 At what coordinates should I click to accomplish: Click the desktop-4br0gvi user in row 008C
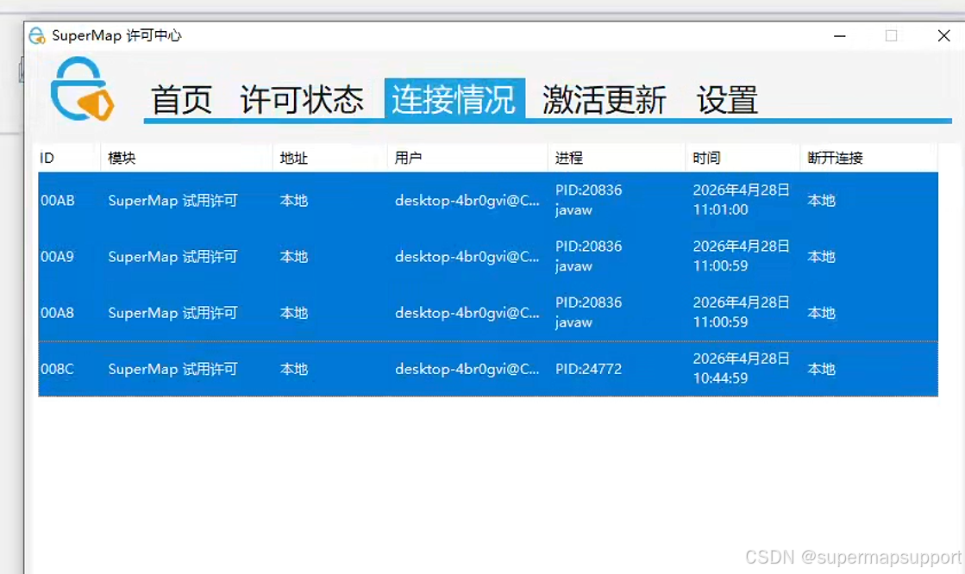(x=467, y=369)
